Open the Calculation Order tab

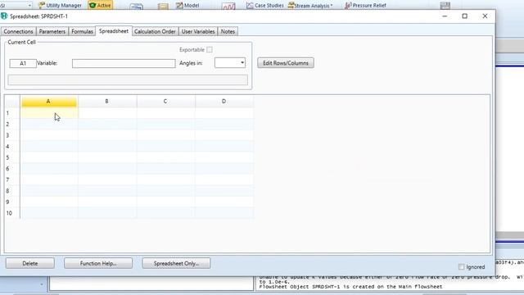[x=155, y=31]
